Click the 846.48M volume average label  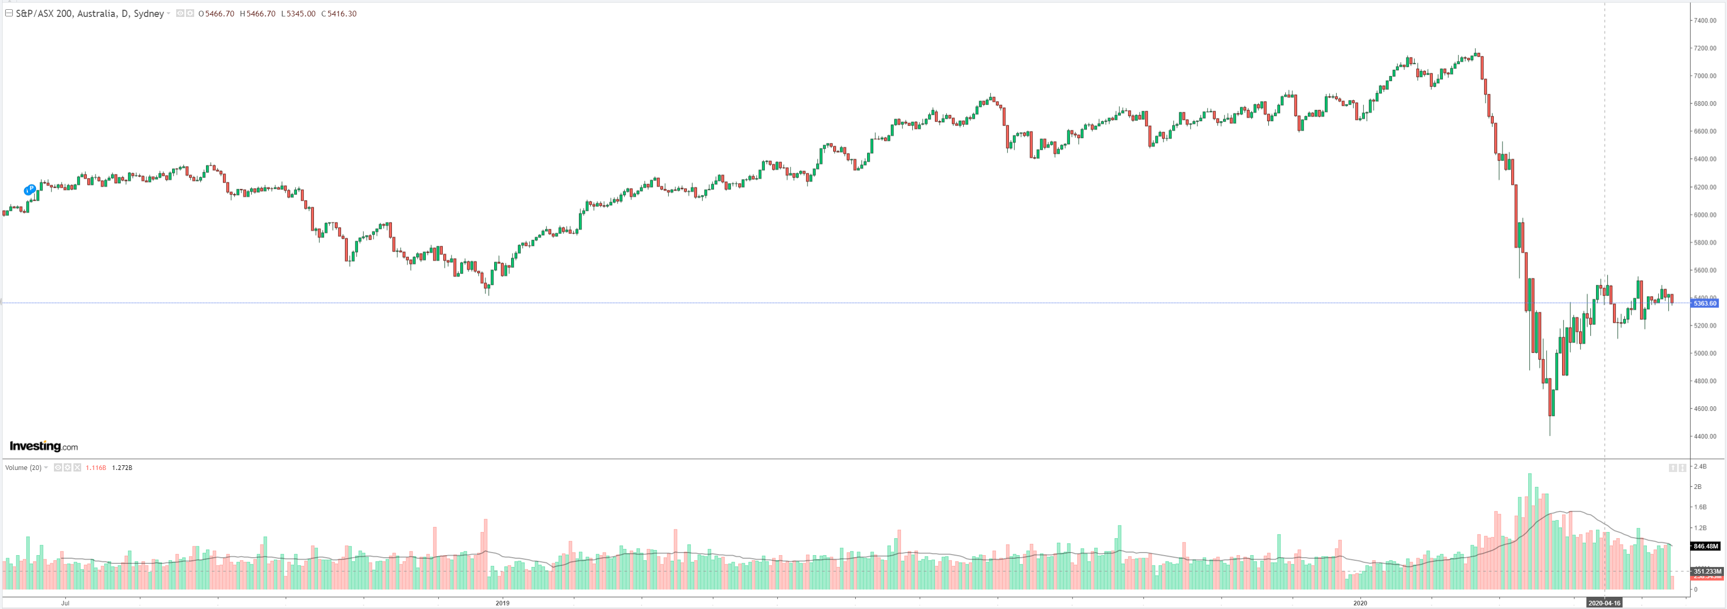click(x=1706, y=546)
